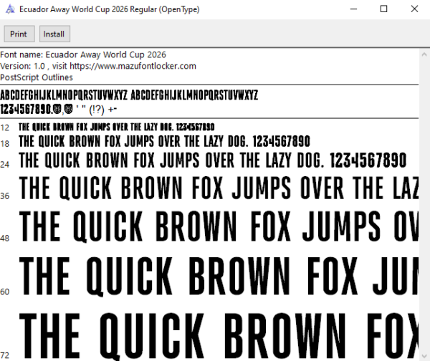Click the 72-point pangram sample
This screenshot has width=430, height=361.
219,337
